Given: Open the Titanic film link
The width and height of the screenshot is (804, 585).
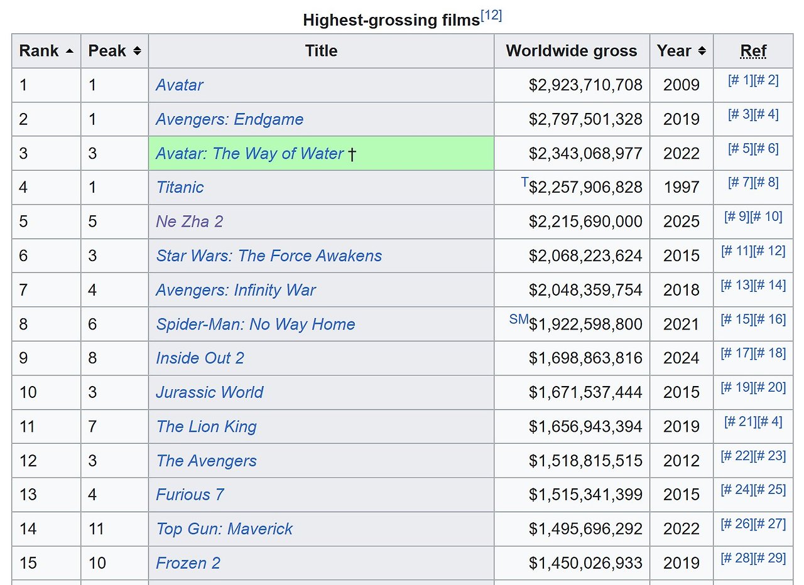Looking at the screenshot, I should point(180,187).
